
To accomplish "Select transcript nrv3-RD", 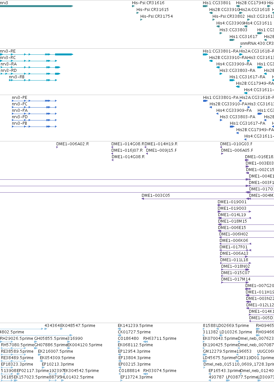I will pyautogui.click(x=9, y=71).
